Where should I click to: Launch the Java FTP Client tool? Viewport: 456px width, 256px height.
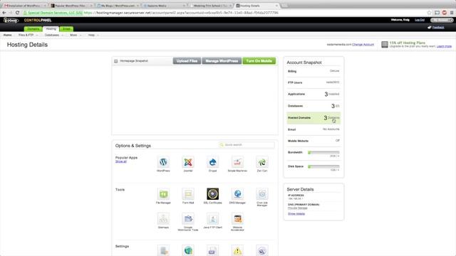[212, 219]
